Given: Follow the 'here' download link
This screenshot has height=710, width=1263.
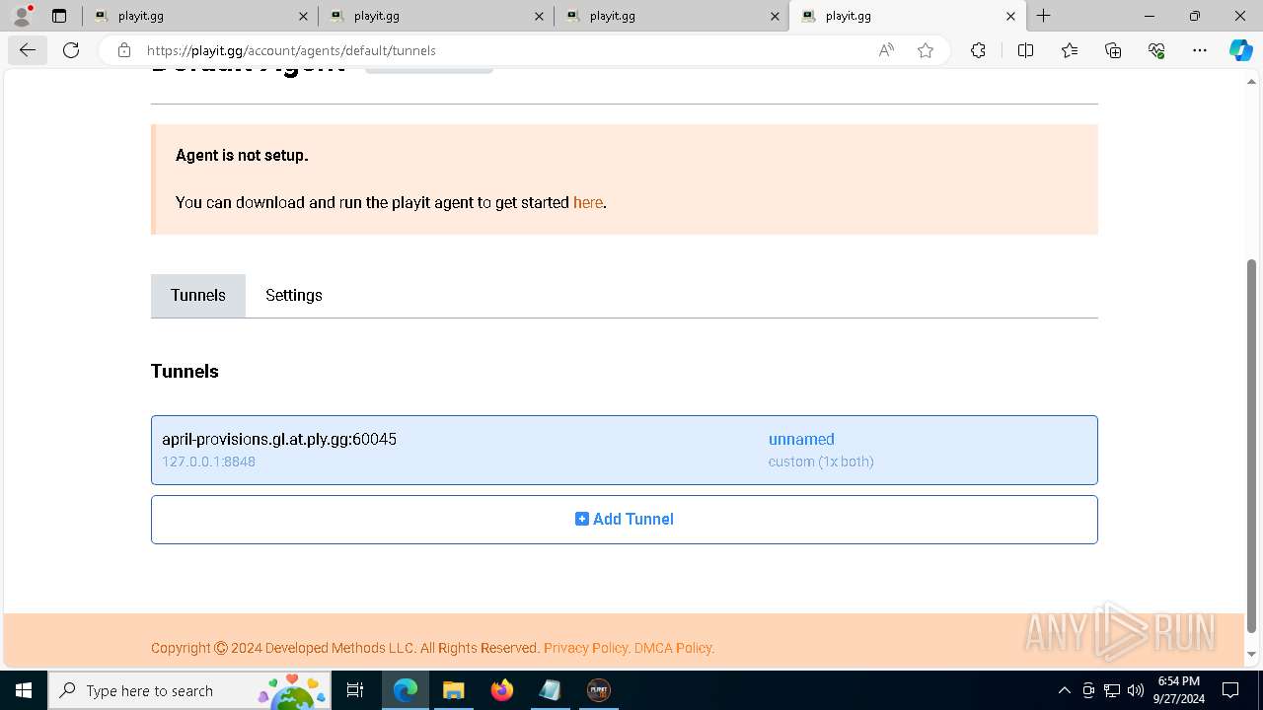Looking at the screenshot, I should point(587,202).
